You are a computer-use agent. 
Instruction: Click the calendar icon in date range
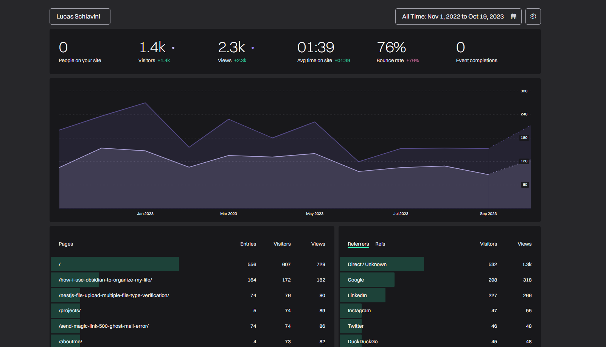tap(514, 17)
